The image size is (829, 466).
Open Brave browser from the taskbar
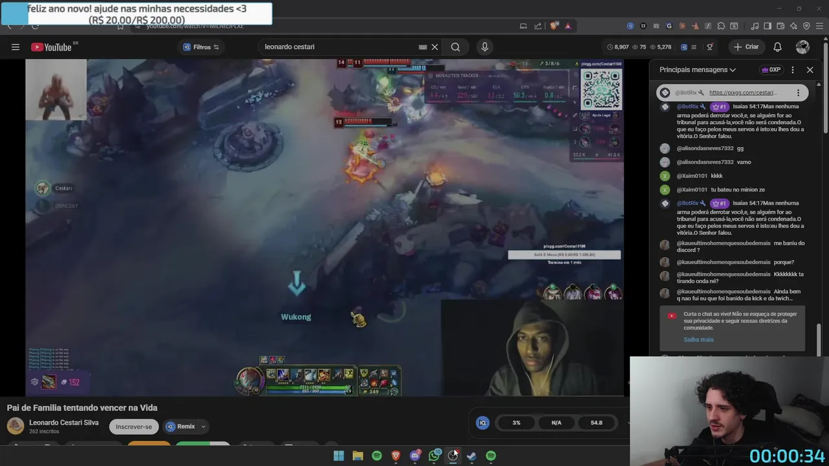[396, 456]
